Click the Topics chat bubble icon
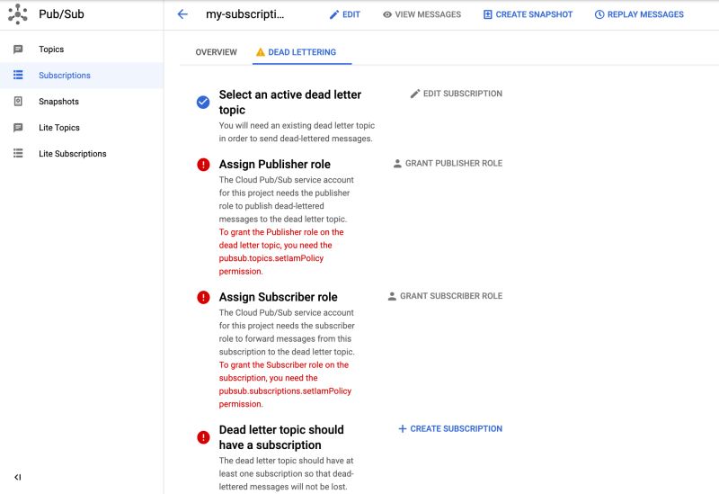 pyautogui.click(x=18, y=49)
